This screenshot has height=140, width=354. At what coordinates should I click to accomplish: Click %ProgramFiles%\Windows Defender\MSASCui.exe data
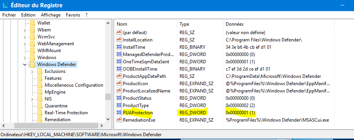pyautogui.click(x=277, y=120)
